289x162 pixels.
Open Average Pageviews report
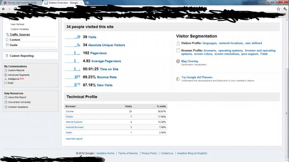(106, 61)
